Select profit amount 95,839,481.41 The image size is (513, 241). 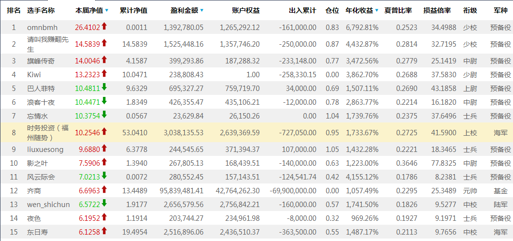pos(182,191)
